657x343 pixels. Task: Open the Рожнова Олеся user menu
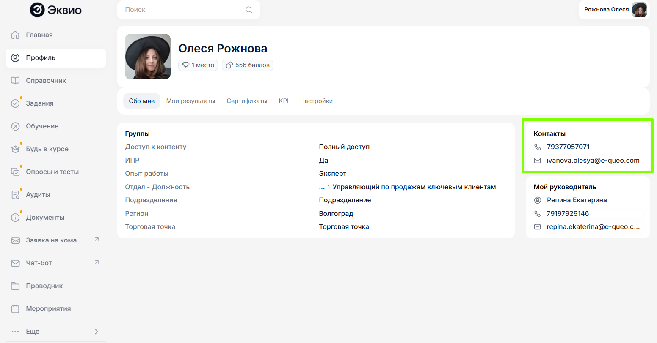tap(614, 10)
